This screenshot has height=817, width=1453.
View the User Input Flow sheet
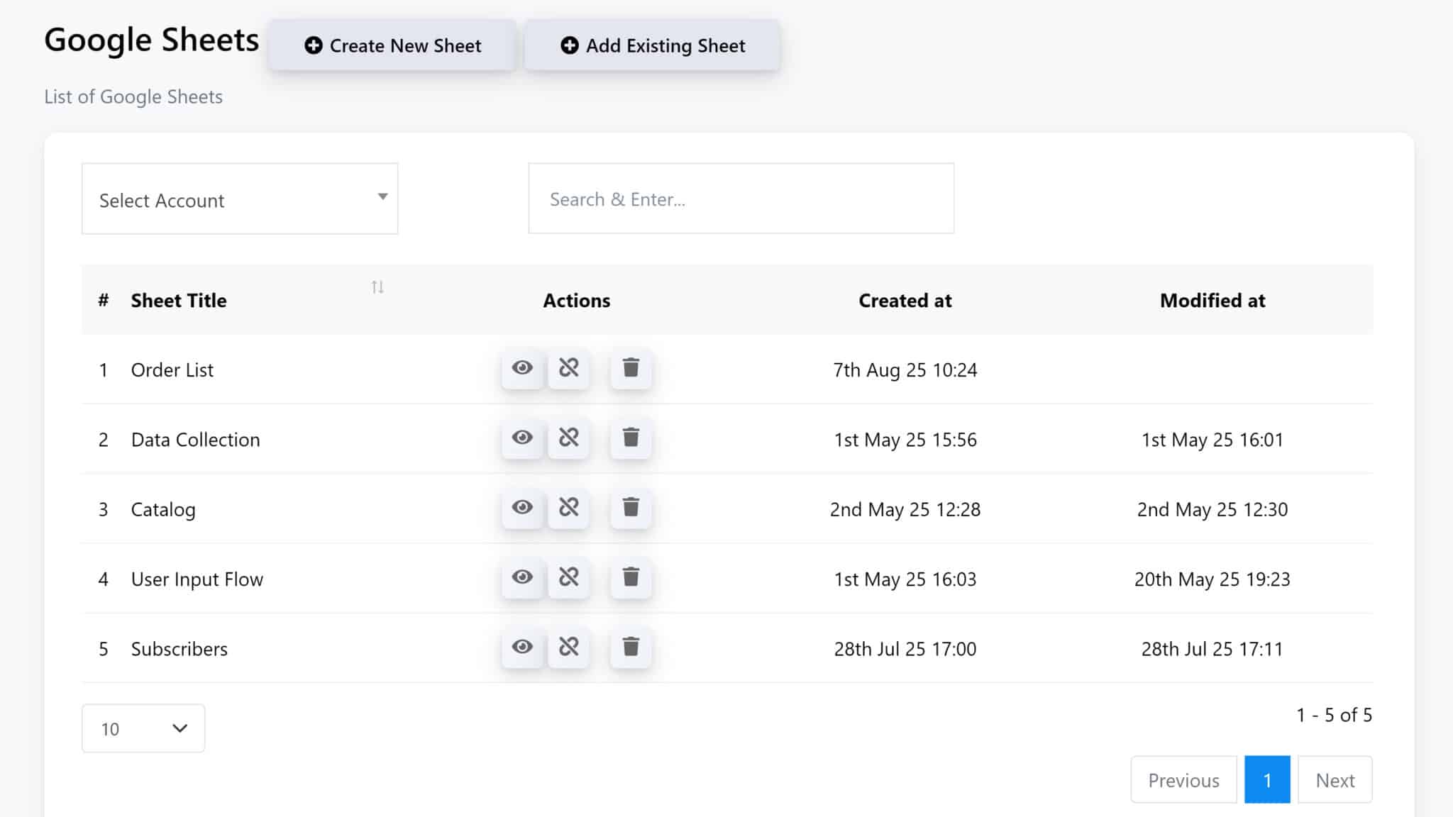click(x=522, y=577)
